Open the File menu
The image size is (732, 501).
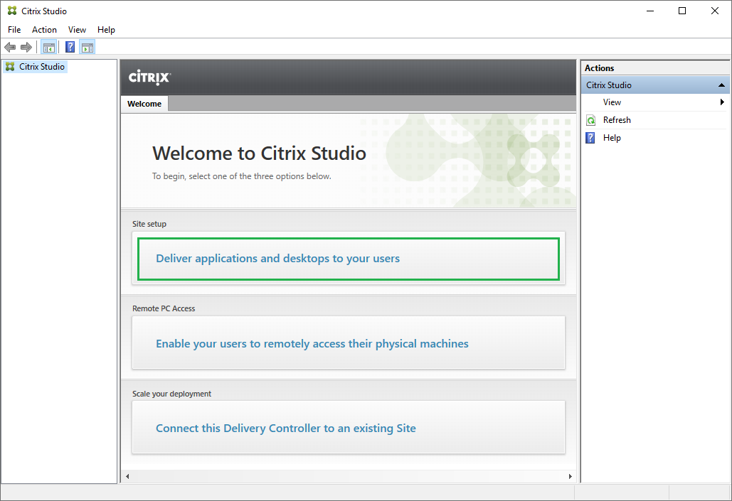pos(14,29)
